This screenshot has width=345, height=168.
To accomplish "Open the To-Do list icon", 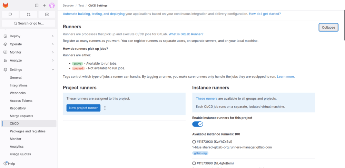I will (47, 15).
